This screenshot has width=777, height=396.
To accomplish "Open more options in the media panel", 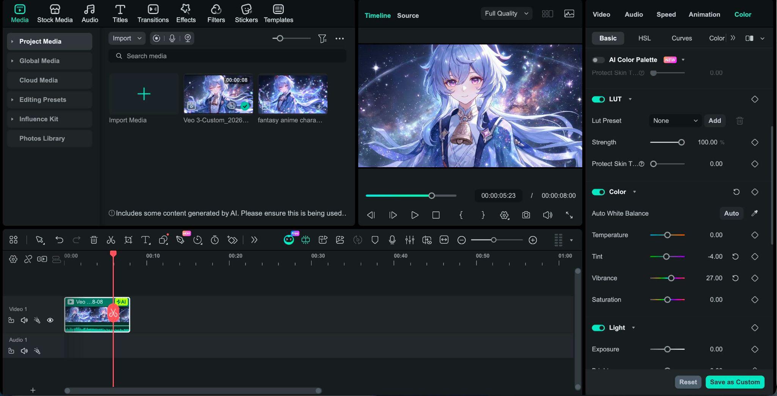I will pyautogui.click(x=340, y=38).
